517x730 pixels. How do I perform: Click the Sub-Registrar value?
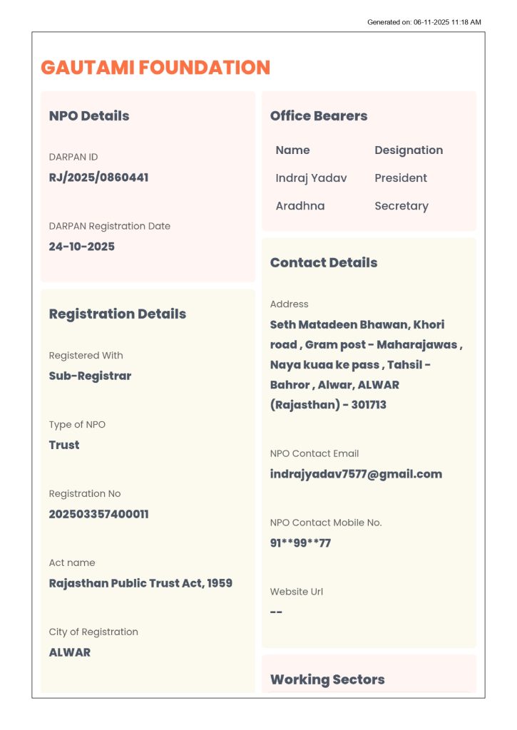tap(90, 376)
